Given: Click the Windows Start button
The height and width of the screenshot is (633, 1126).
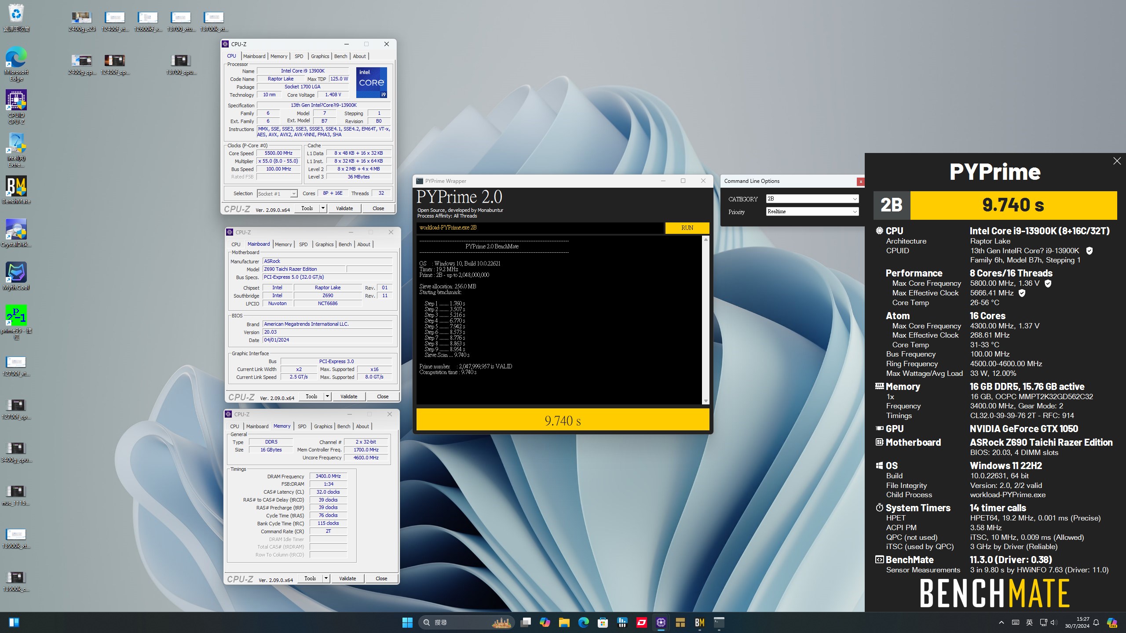Looking at the screenshot, I should tap(407, 622).
